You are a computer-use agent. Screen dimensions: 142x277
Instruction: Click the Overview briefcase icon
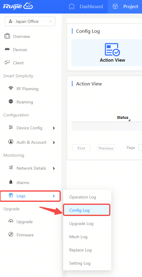(x=7, y=36)
